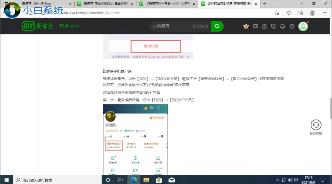Open File Explorer from the taskbar
Image resolution: width=332 pixels, height=184 pixels.
click(x=146, y=180)
